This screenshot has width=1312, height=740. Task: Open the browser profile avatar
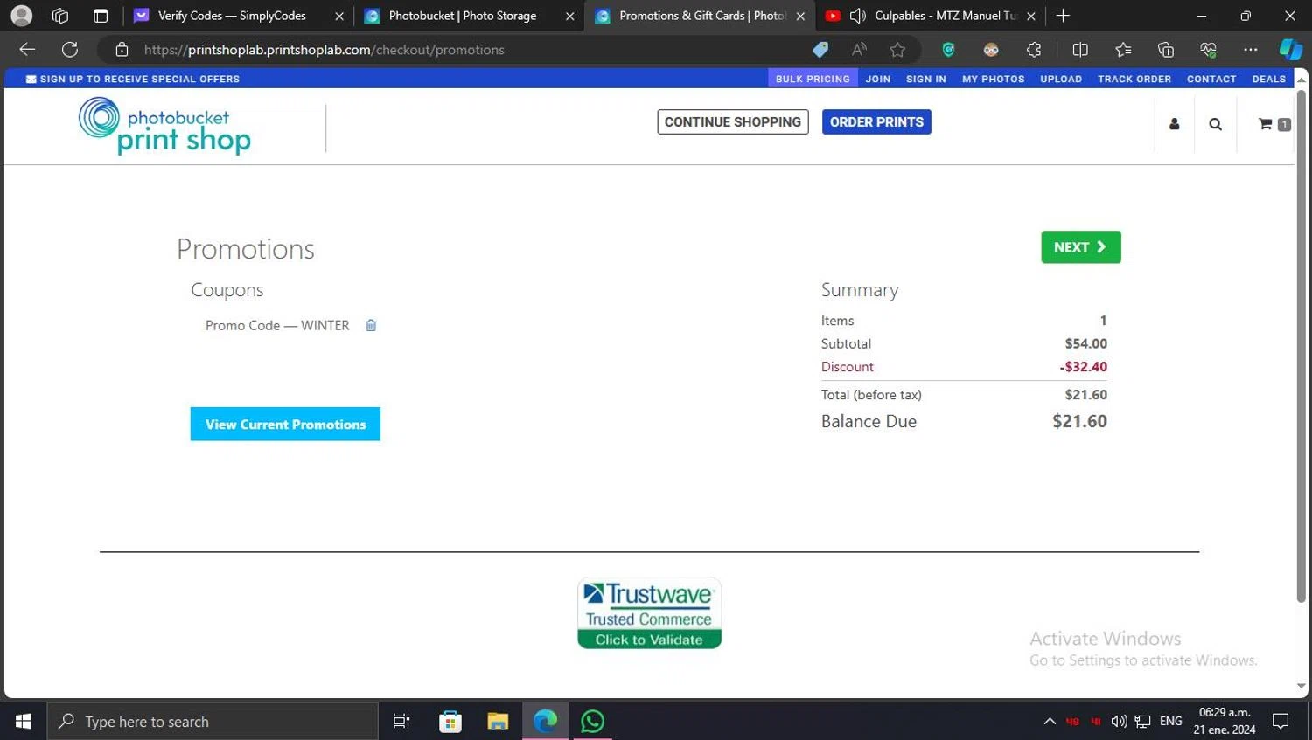(21, 16)
